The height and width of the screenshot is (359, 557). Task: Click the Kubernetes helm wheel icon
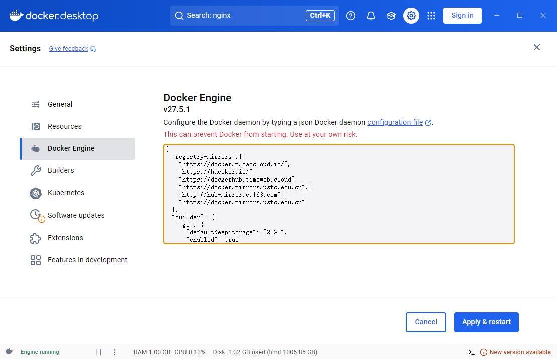tap(36, 193)
